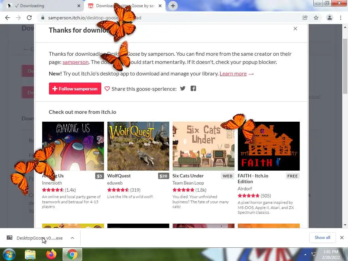Viewport: 348px width, 261px height.
Task: Switch to the Downloading tab
Action: point(42,6)
